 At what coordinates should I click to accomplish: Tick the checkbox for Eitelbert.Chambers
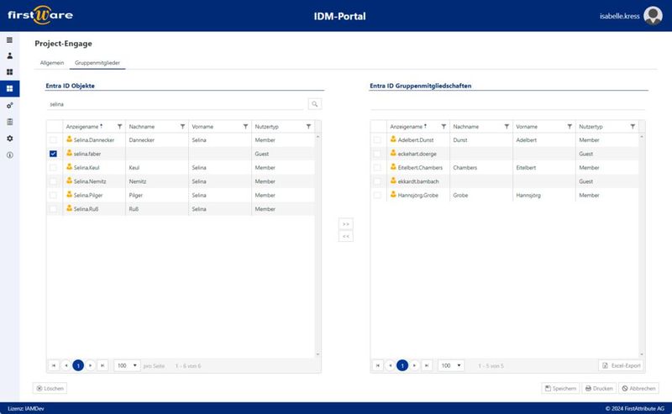[x=377, y=168]
